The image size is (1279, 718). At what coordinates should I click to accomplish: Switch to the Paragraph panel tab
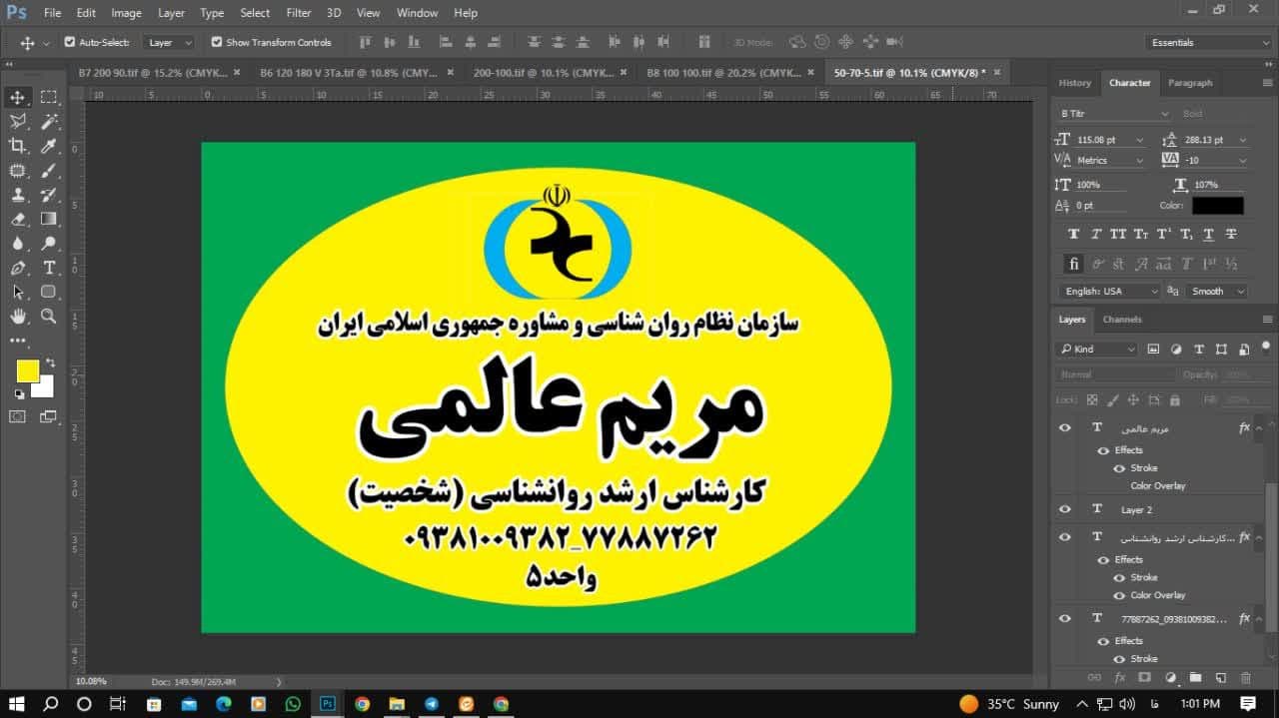(1189, 83)
